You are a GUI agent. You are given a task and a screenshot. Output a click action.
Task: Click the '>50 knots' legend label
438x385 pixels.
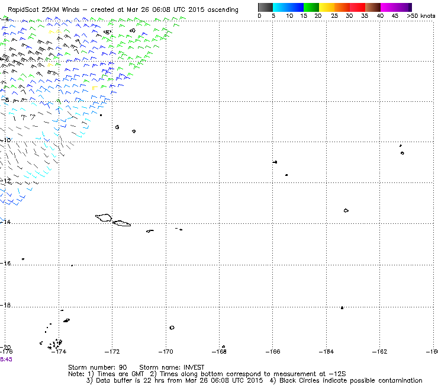click(x=421, y=16)
